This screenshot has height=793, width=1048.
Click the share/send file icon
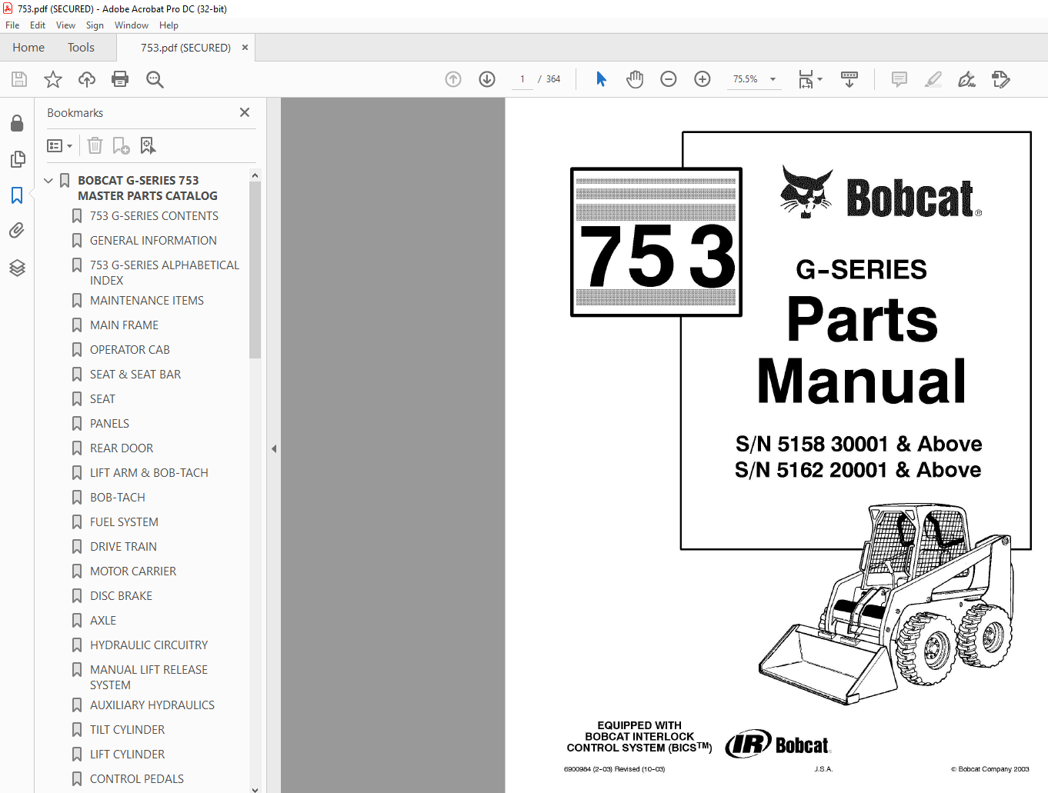tap(1000, 79)
